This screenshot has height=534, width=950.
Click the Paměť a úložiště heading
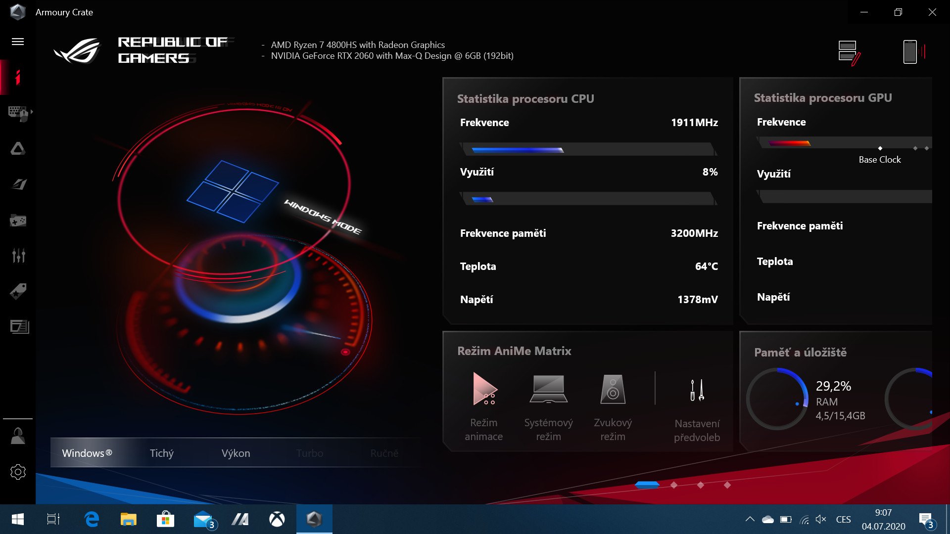(x=800, y=353)
